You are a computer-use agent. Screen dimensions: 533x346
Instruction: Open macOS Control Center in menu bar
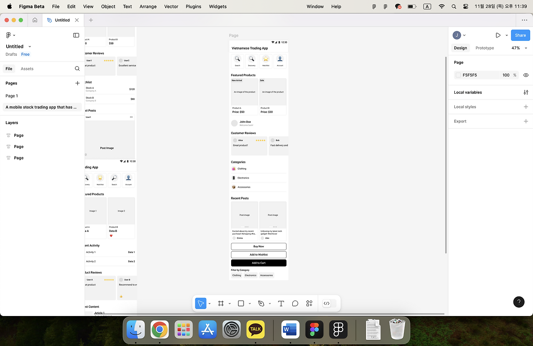point(466,7)
